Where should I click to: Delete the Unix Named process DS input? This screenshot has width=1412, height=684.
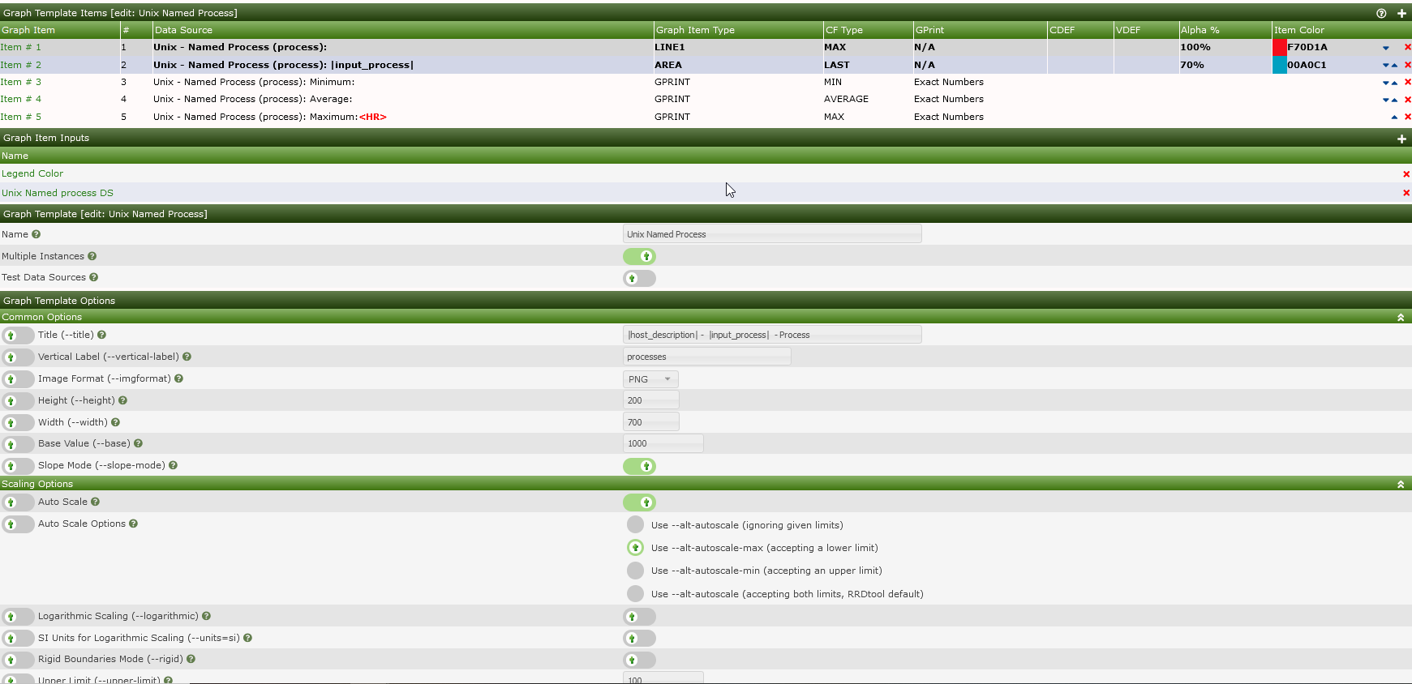(x=1406, y=193)
